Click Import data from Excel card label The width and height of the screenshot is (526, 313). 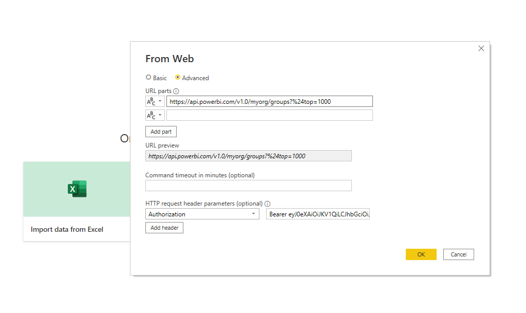point(67,229)
